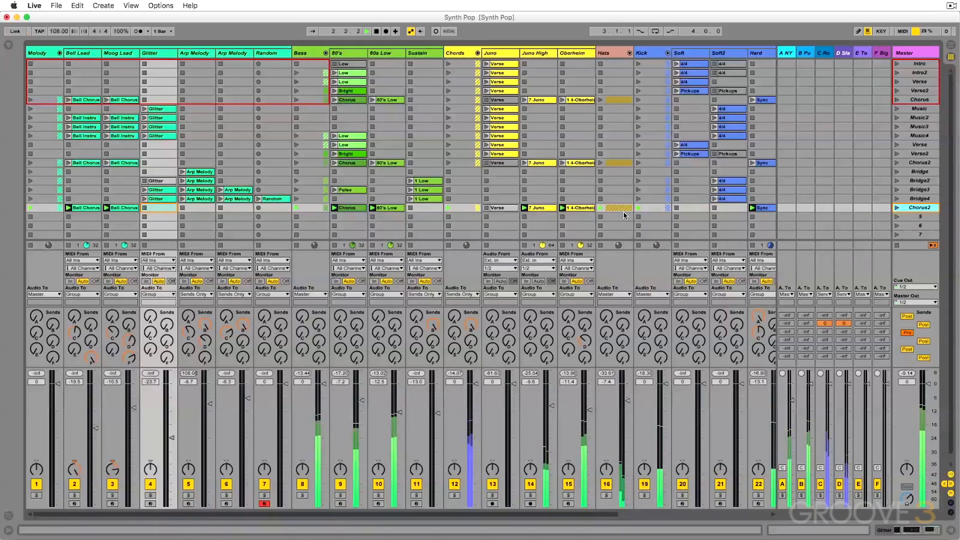Image resolution: width=960 pixels, height=540 pixels.
Task: Click the TAP tempo button
Action: coord(40,31)
